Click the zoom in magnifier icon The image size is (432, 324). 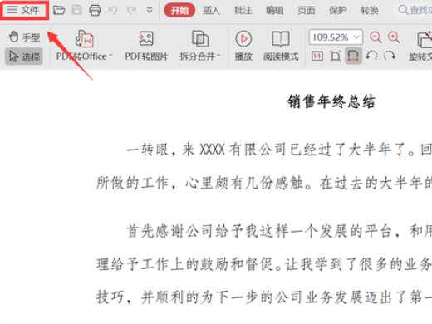394,37
